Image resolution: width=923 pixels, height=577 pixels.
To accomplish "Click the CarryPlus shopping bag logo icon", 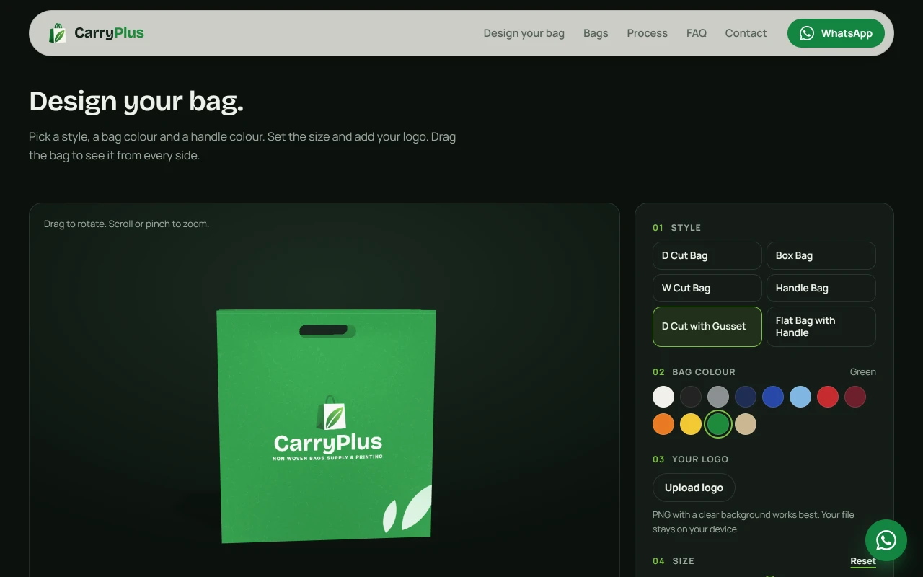I will [57, 33].
